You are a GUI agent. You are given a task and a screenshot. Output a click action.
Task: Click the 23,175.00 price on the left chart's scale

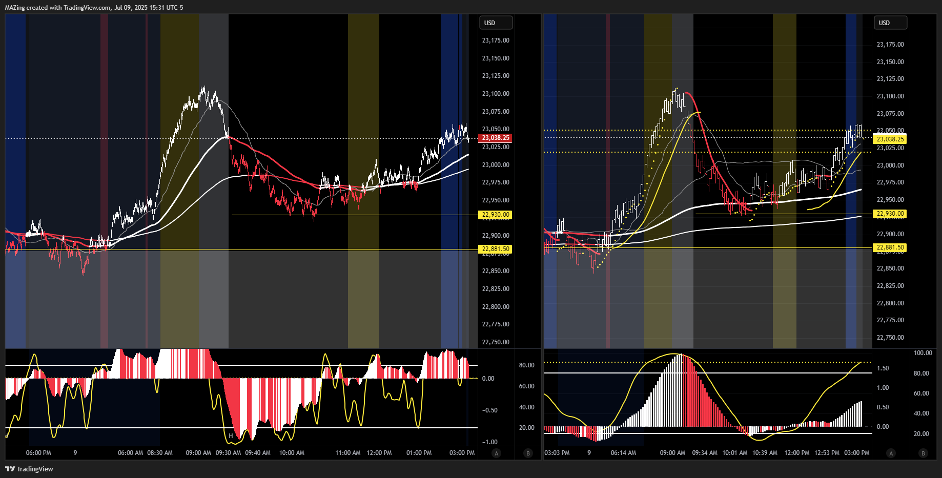tap(496, 40)
